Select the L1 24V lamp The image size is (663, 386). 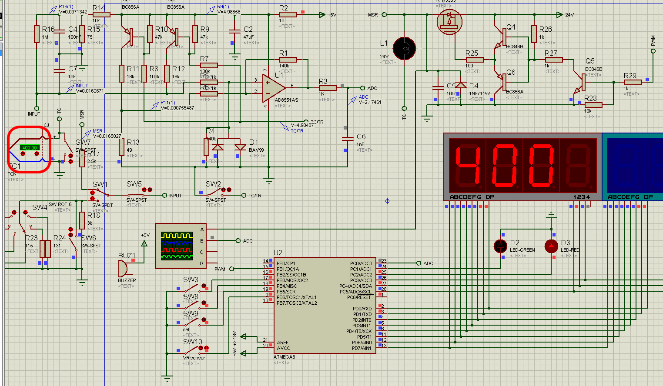click(404, 48)
